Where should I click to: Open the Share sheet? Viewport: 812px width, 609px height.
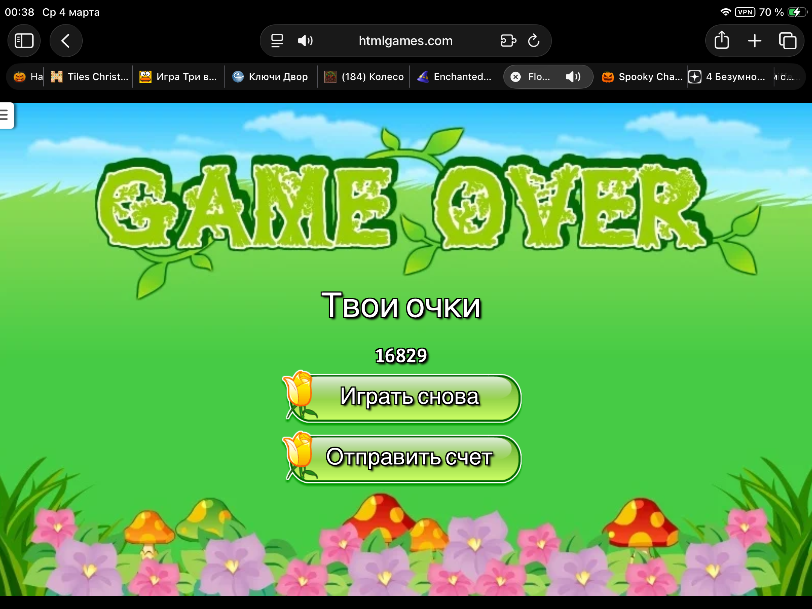[721, 41]
